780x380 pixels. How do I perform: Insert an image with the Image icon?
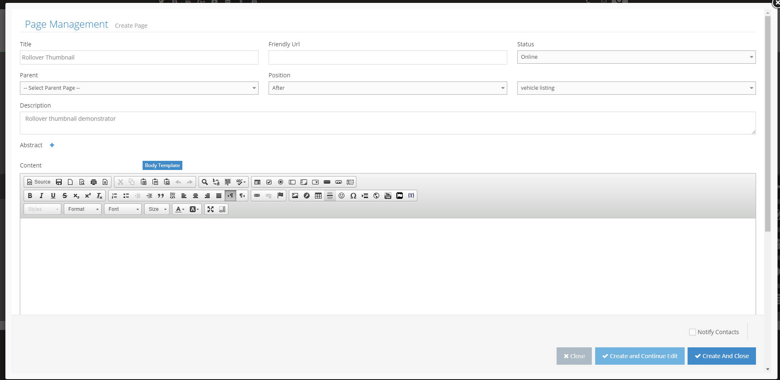295,196
